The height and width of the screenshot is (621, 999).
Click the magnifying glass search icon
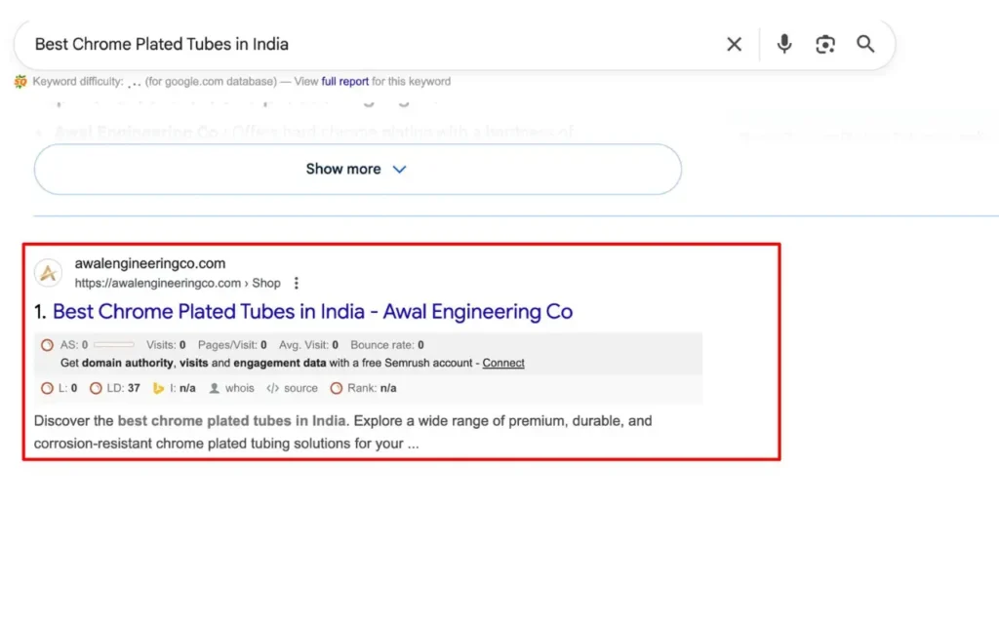[865, 44]
